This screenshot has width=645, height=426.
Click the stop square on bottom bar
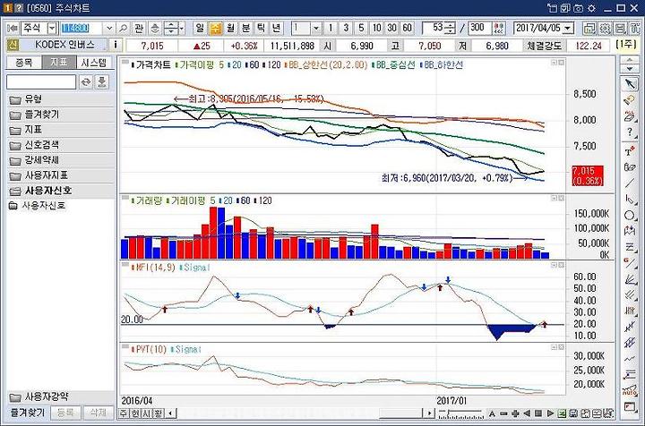[538, 413]
